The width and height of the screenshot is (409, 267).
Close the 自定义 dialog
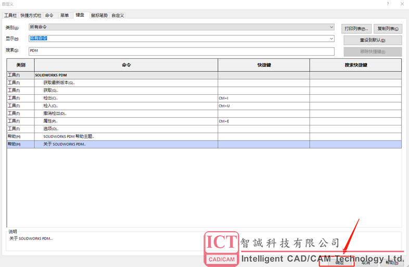click(402, 4)
